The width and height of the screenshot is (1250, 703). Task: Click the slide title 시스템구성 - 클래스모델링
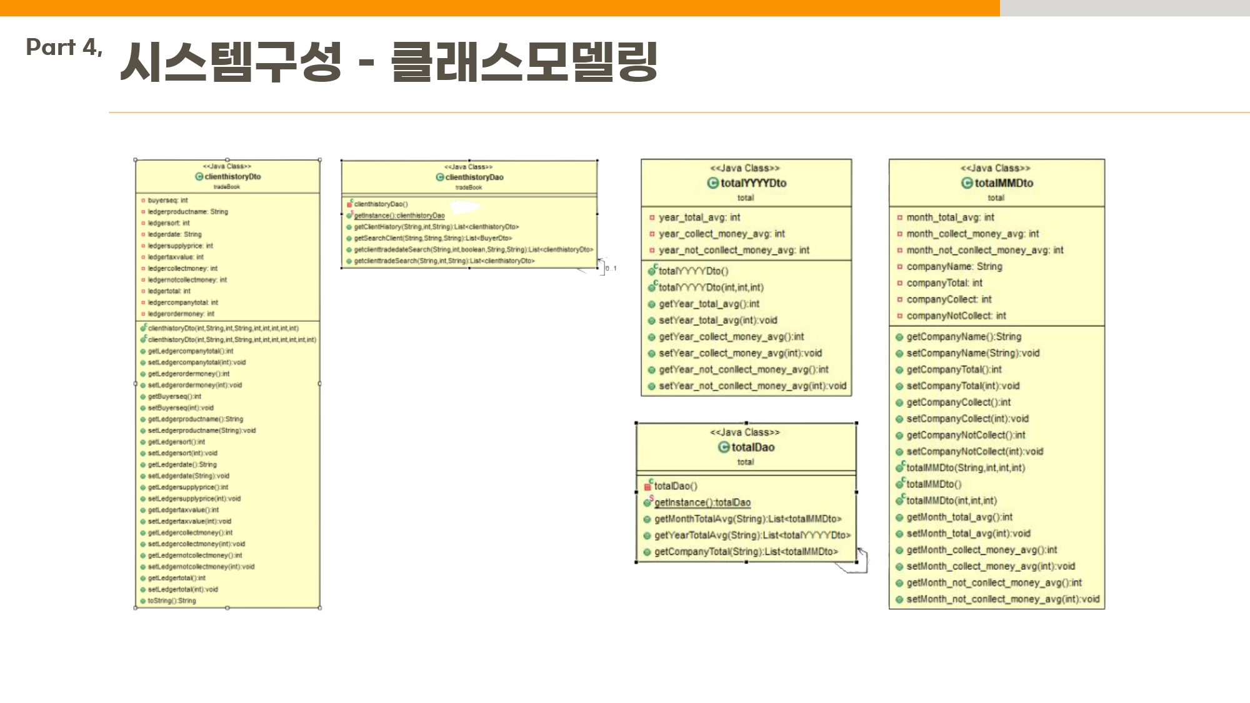388,62
